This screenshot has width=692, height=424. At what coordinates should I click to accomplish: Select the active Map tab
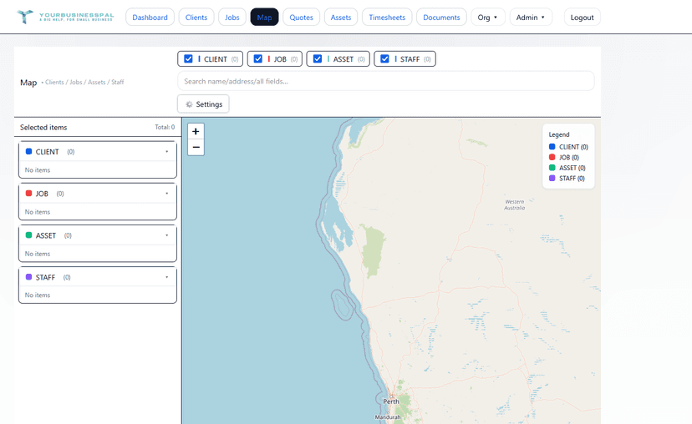coord(264,18)
